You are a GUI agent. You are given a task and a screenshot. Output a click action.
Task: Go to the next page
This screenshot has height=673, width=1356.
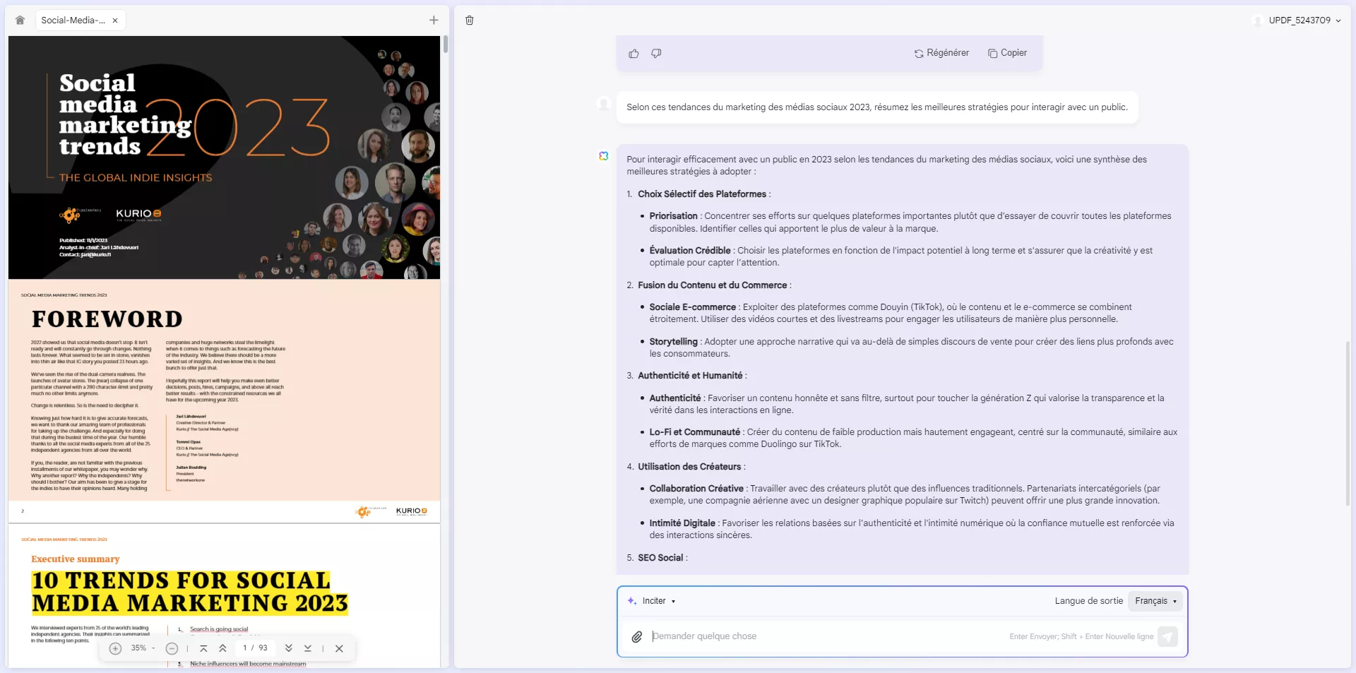tap(289, 648)
